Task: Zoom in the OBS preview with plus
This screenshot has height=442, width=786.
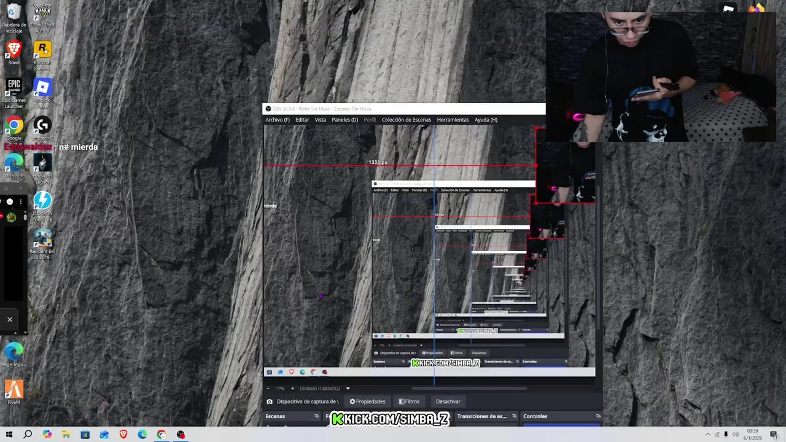Action: click(x=292, y=389)
